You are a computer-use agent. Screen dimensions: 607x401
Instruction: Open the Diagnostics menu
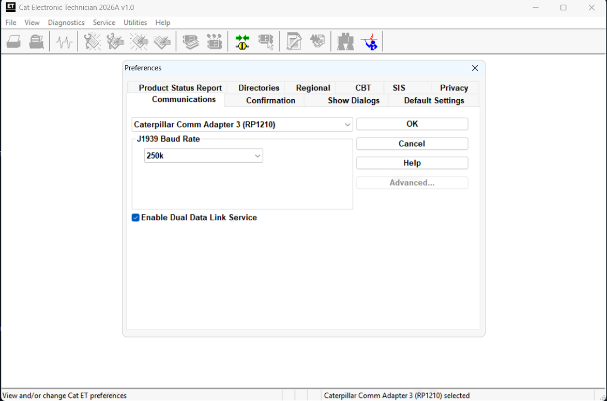[66, 23]
